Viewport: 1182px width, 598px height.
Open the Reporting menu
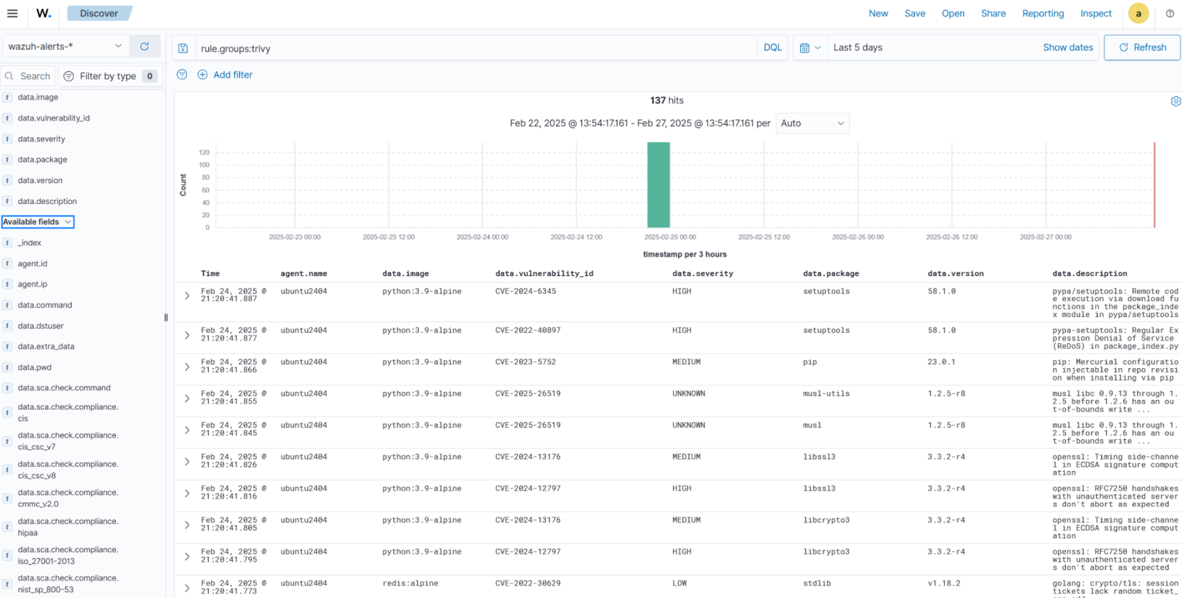click(x=1042, y=13)
